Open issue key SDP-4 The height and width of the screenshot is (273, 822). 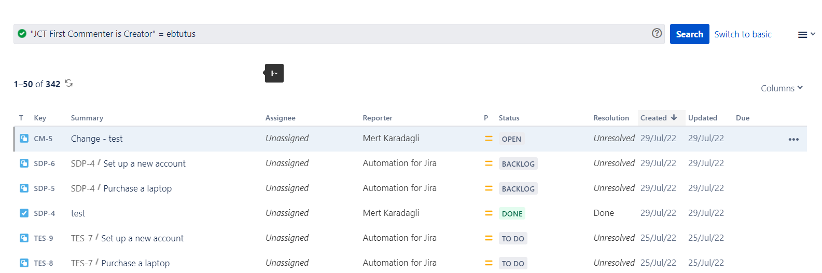44,213
